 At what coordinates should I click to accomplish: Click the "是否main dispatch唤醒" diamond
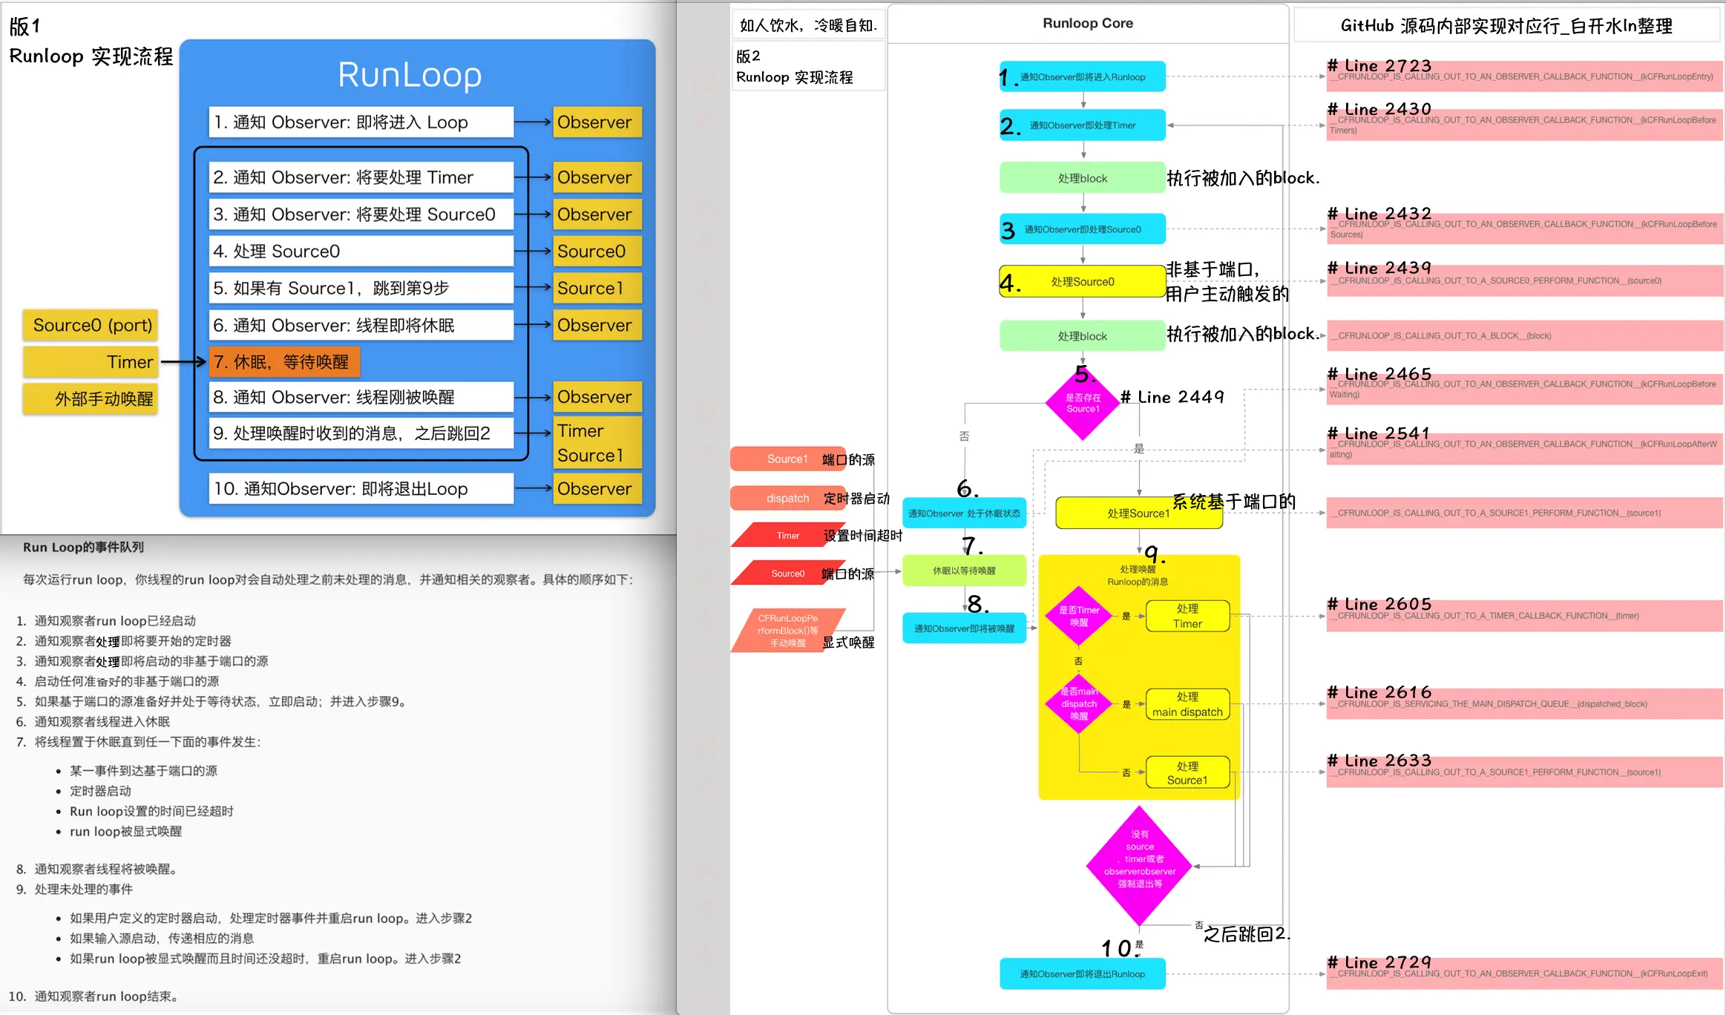[x=1079, y=703]
